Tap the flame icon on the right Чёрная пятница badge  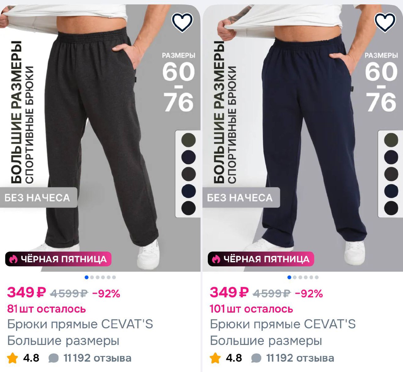tap(216, 259)
